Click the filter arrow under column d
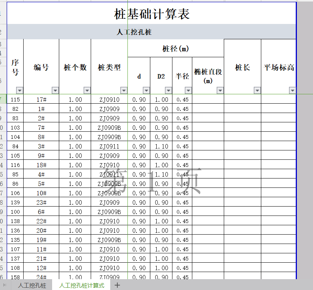Viewport: 313px width, 290px height. (x=146, y=90)
